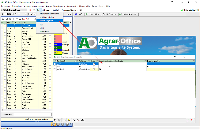Open the Hilfe menu
The height and width of the screenshot is (134, 200).
click(x=108, y=6)
